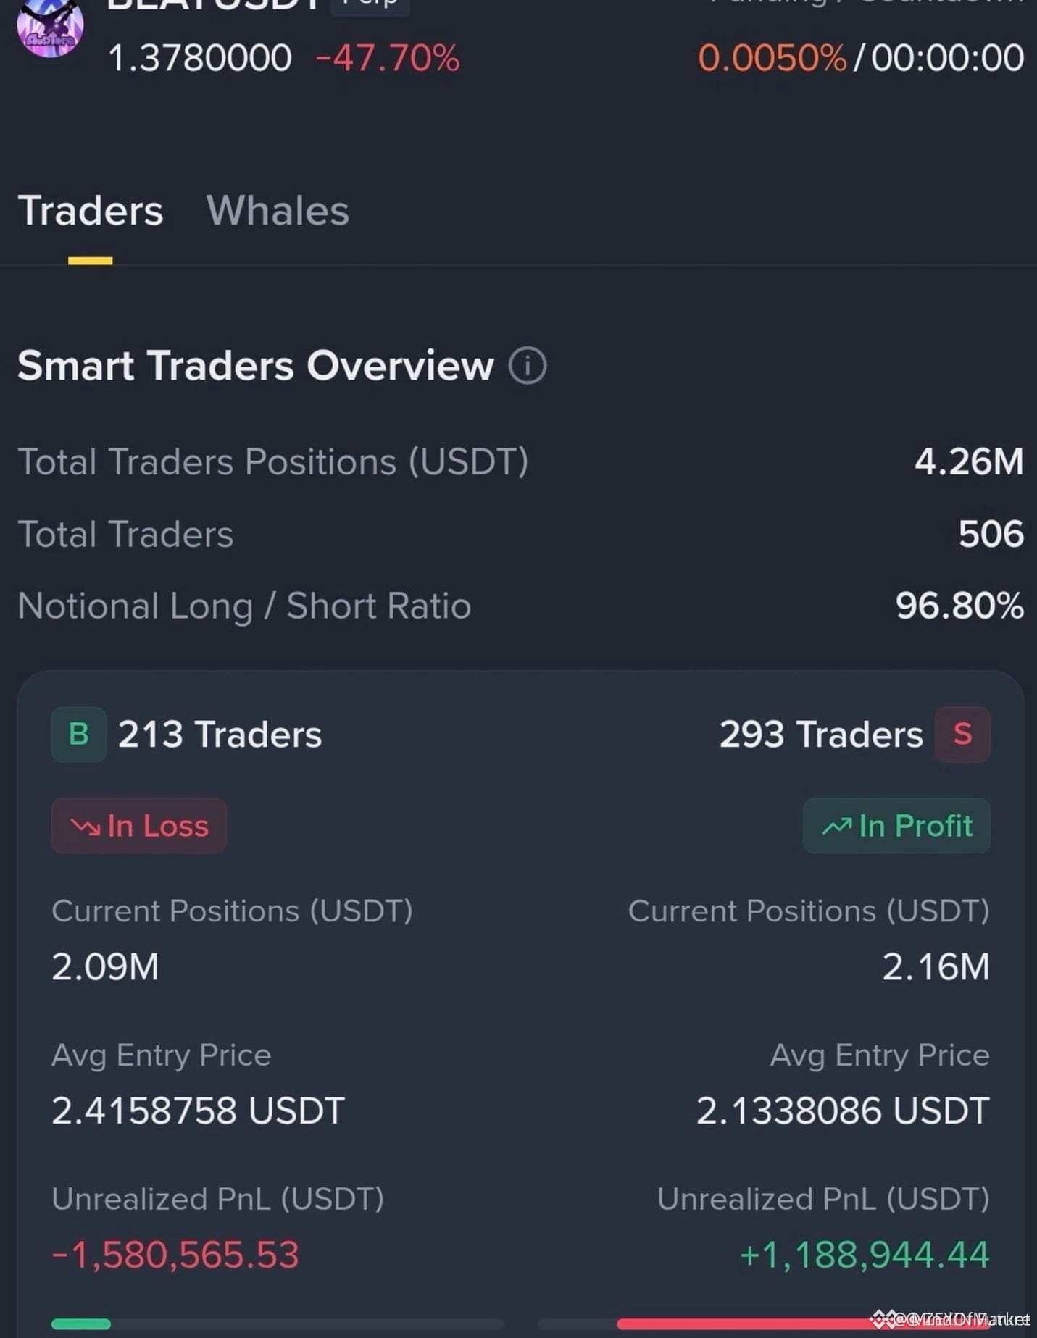1037x1338 pixels.
Task: Click the +1,188,944.44 unrealized PnL value
Action: tap(865, 1255)
